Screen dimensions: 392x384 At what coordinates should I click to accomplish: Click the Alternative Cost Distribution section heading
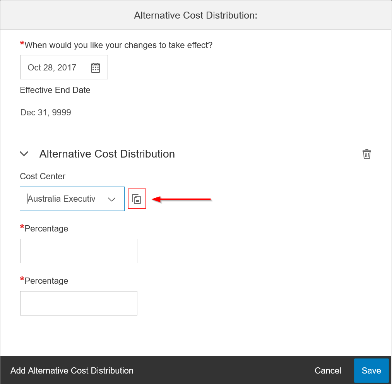pyautogui.click(x=107, y=154)
